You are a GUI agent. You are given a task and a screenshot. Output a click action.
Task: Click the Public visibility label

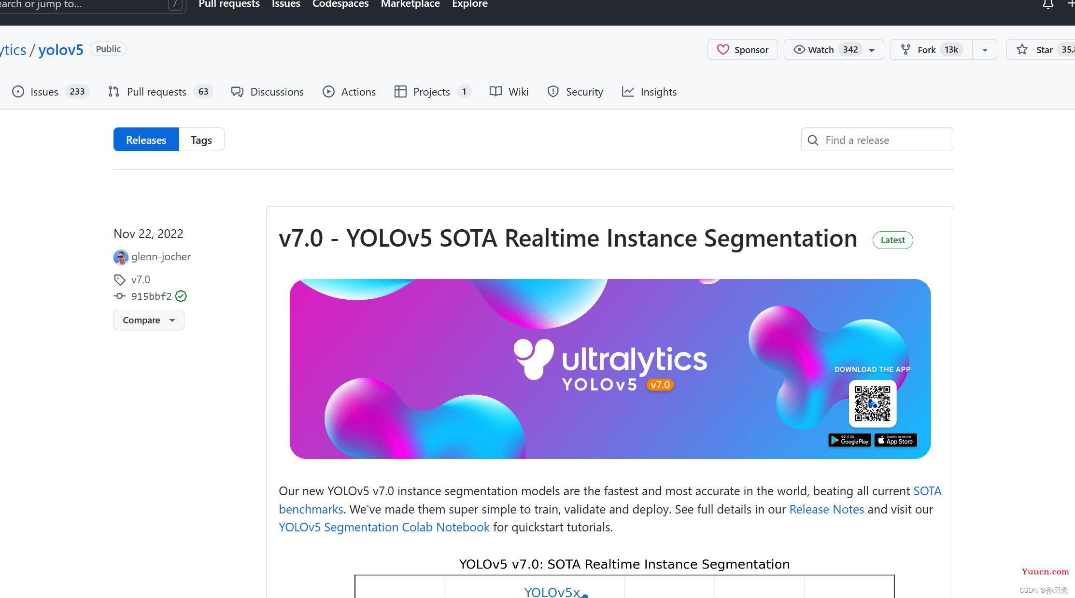click(x=108, y=49)
